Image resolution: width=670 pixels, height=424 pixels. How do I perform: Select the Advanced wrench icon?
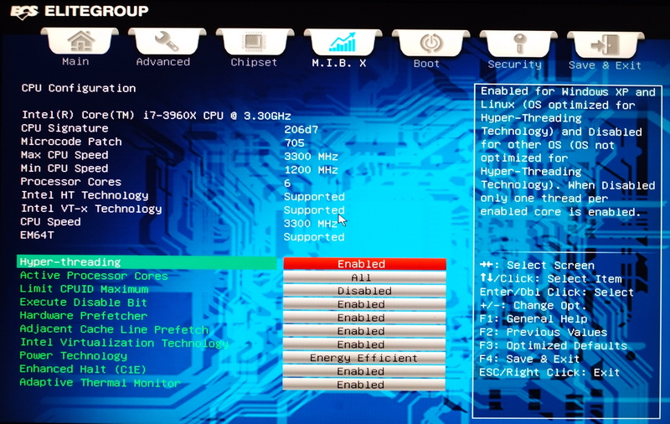pyautogui.click(x=167, y=41)
